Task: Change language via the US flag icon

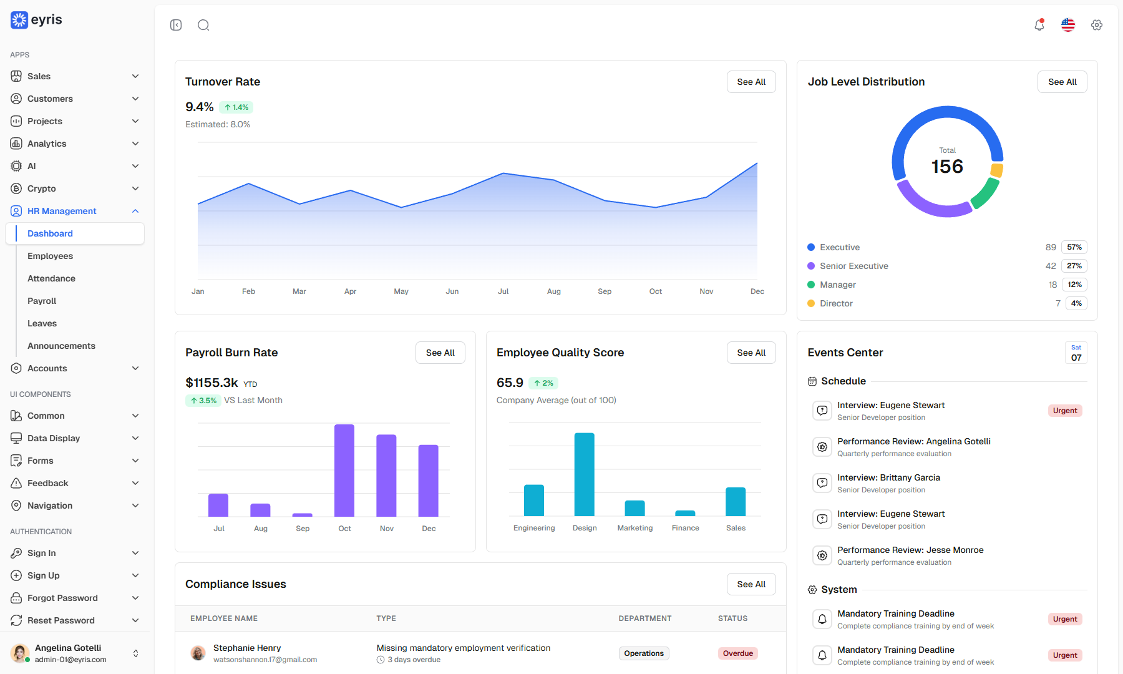Action: click(x=1068, y=25)
